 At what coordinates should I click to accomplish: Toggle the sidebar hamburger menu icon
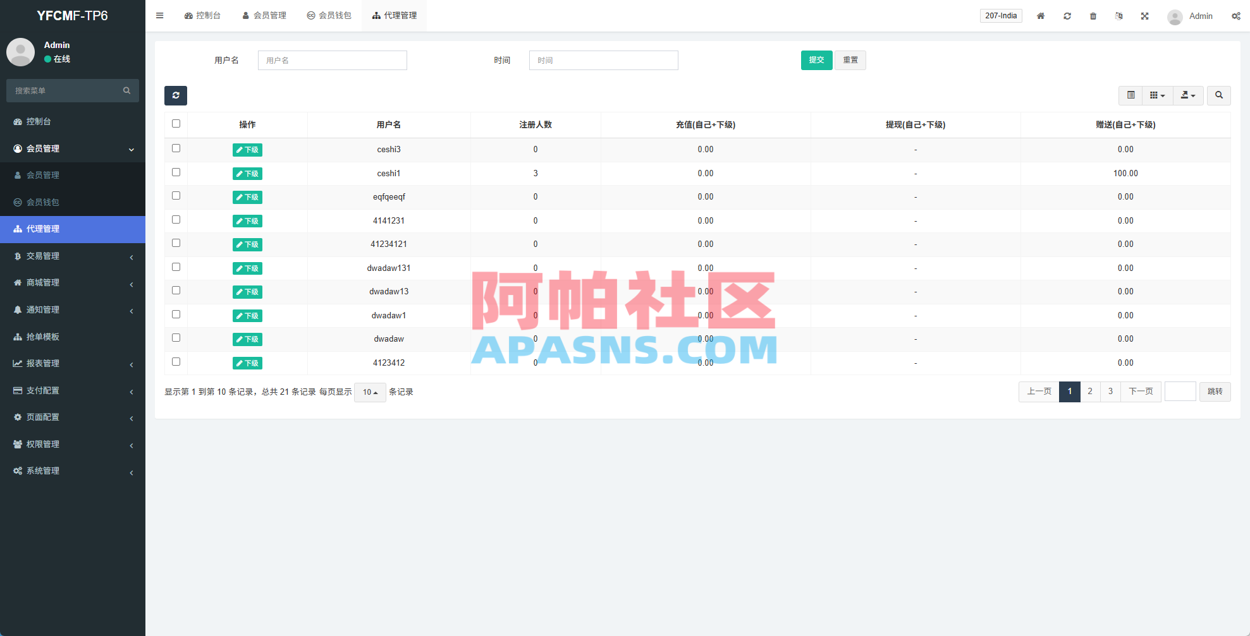(160, 16)
